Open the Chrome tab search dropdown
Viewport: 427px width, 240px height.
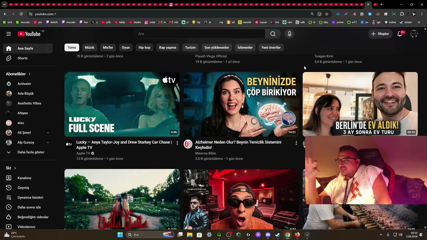tap(5, 5)
